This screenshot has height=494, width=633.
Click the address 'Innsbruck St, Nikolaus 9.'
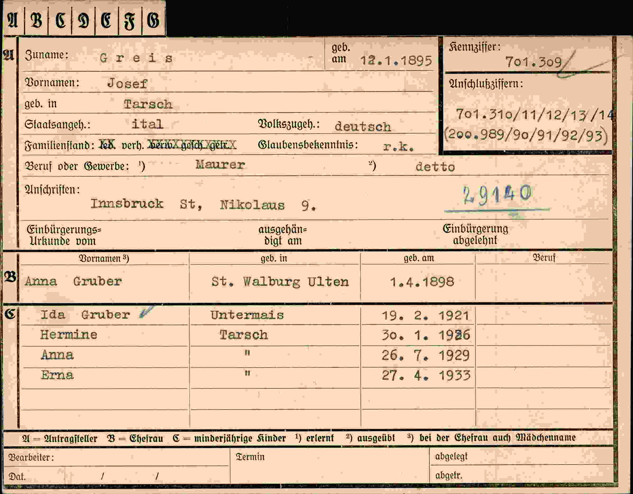pos(204,205)
